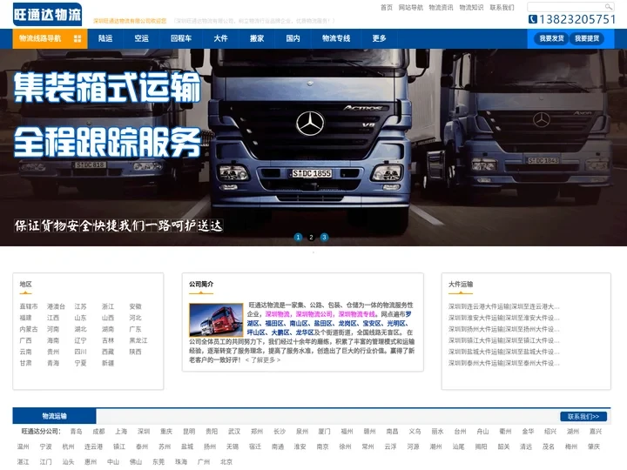Click the grid icon in 物流线路导航
This screenshot has width=627, height=470.
pyautogui.click(x=78, y=38)
